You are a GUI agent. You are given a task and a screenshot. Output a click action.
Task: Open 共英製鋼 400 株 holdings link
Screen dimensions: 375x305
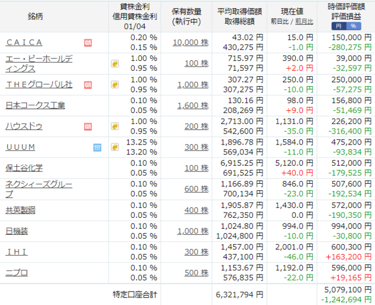coord(197,210)
